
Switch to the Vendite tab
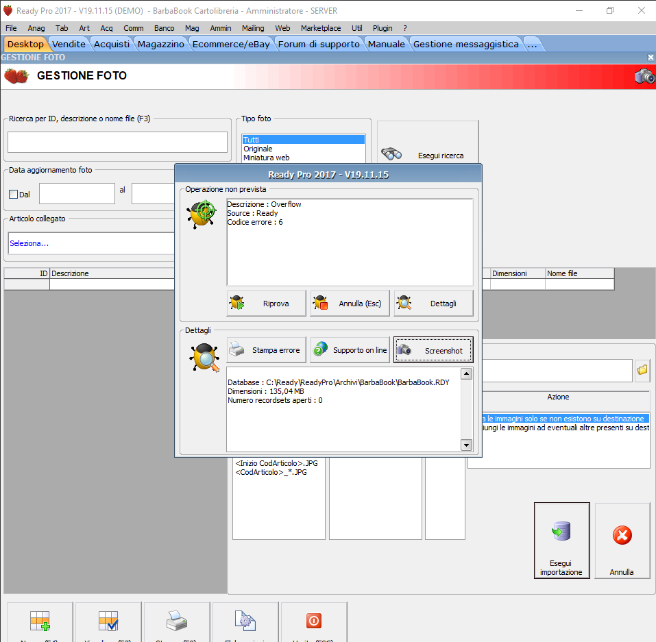[69, 45]
